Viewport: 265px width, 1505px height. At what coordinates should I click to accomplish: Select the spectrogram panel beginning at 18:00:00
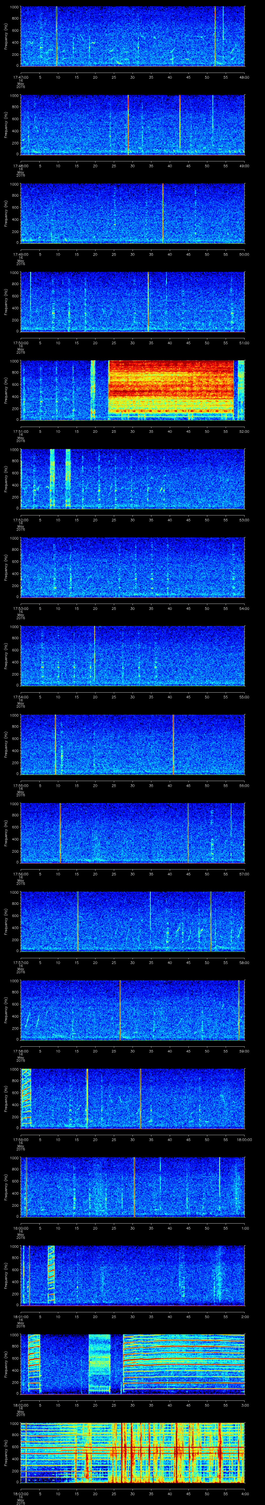pyautogui.click(x=133, y=1187)
